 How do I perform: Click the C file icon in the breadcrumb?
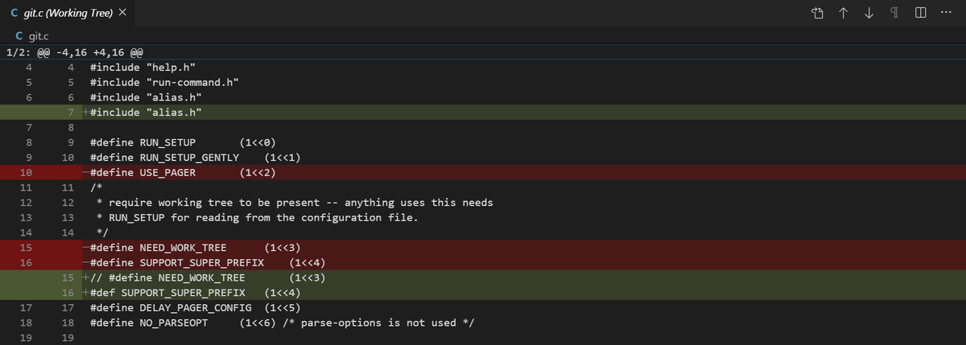tap(21, 37)
